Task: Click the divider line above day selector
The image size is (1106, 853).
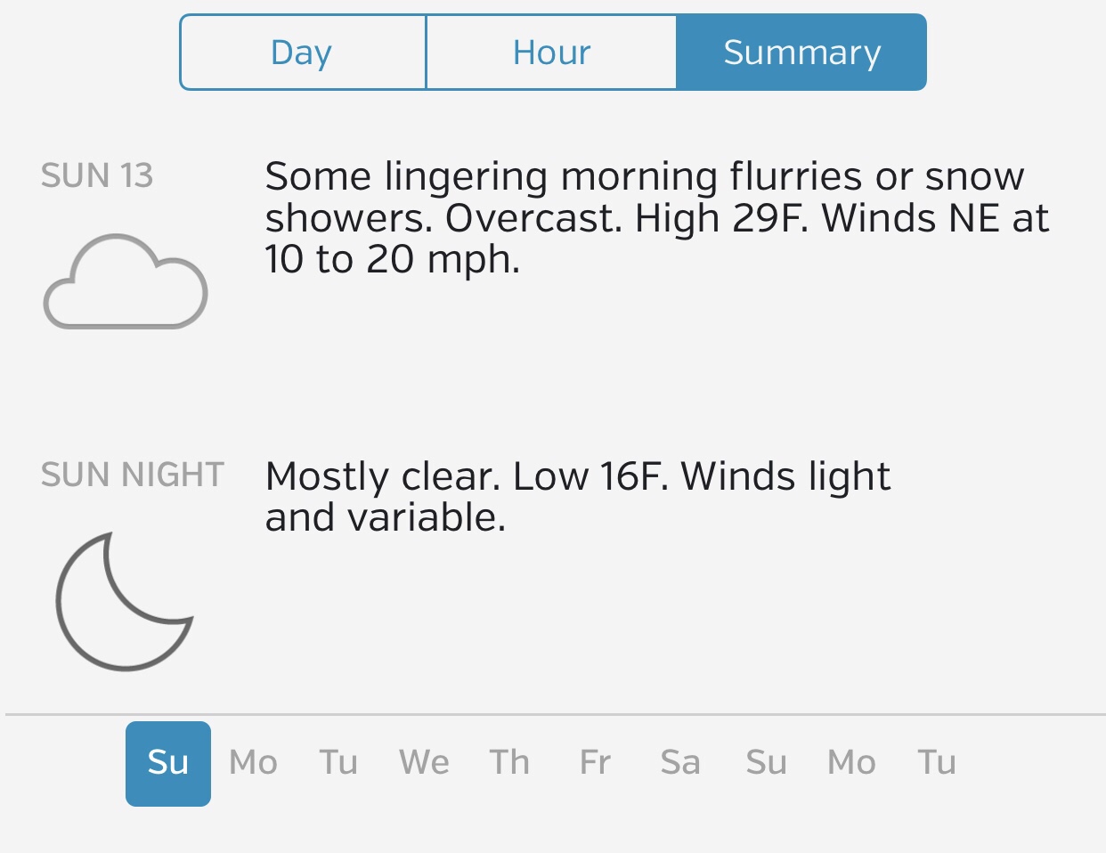Action: [553, 714]
